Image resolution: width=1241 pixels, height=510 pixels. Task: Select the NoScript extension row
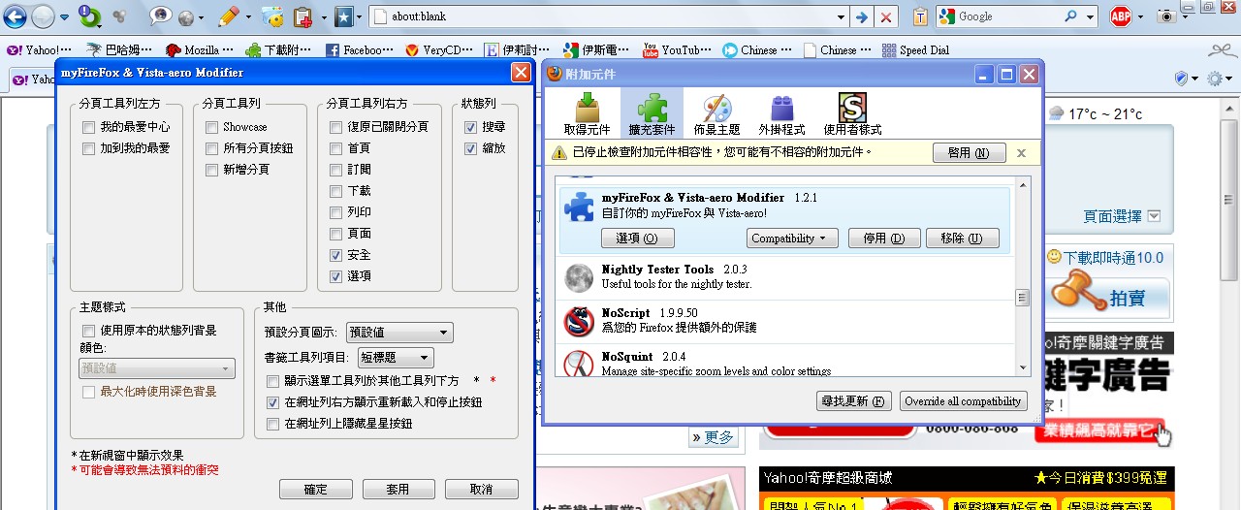(x=785, y=320)
